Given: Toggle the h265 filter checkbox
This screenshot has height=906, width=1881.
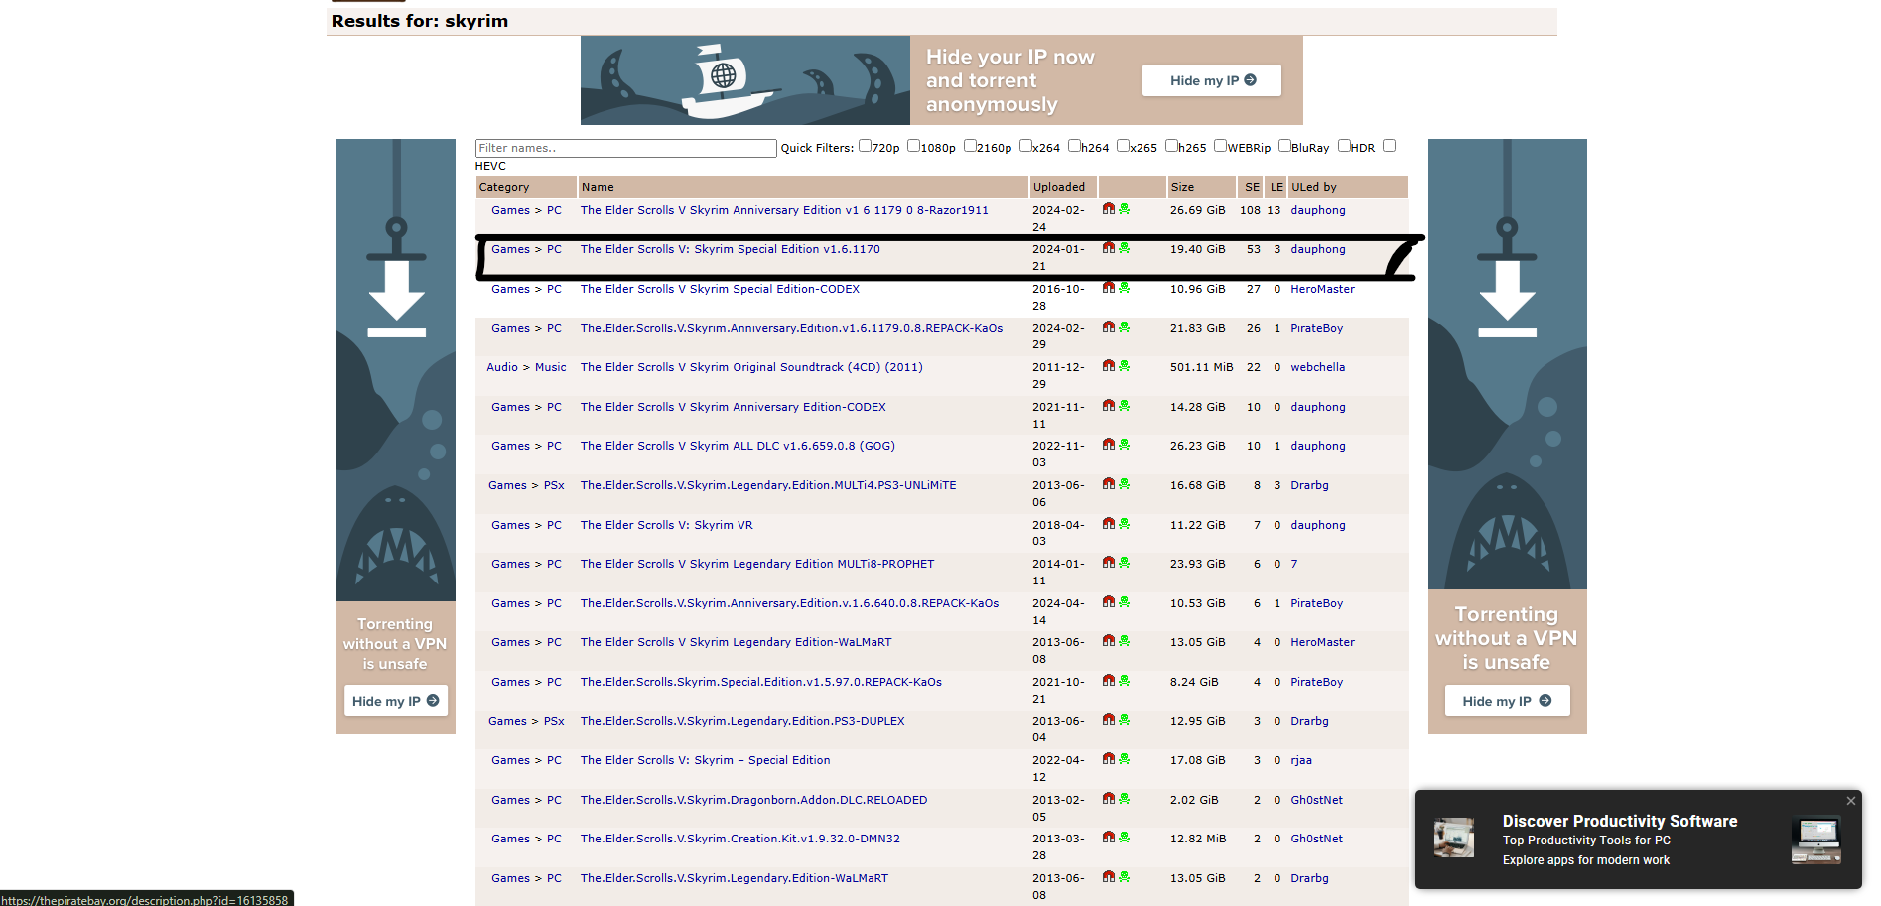Looking at the screenshot, I should [x=1171, y=146].
